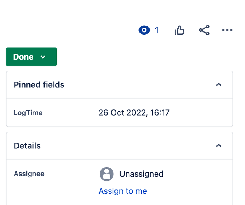Open the Done status dropdown
The width and height of the screenshot is (245, 205).
31,57
